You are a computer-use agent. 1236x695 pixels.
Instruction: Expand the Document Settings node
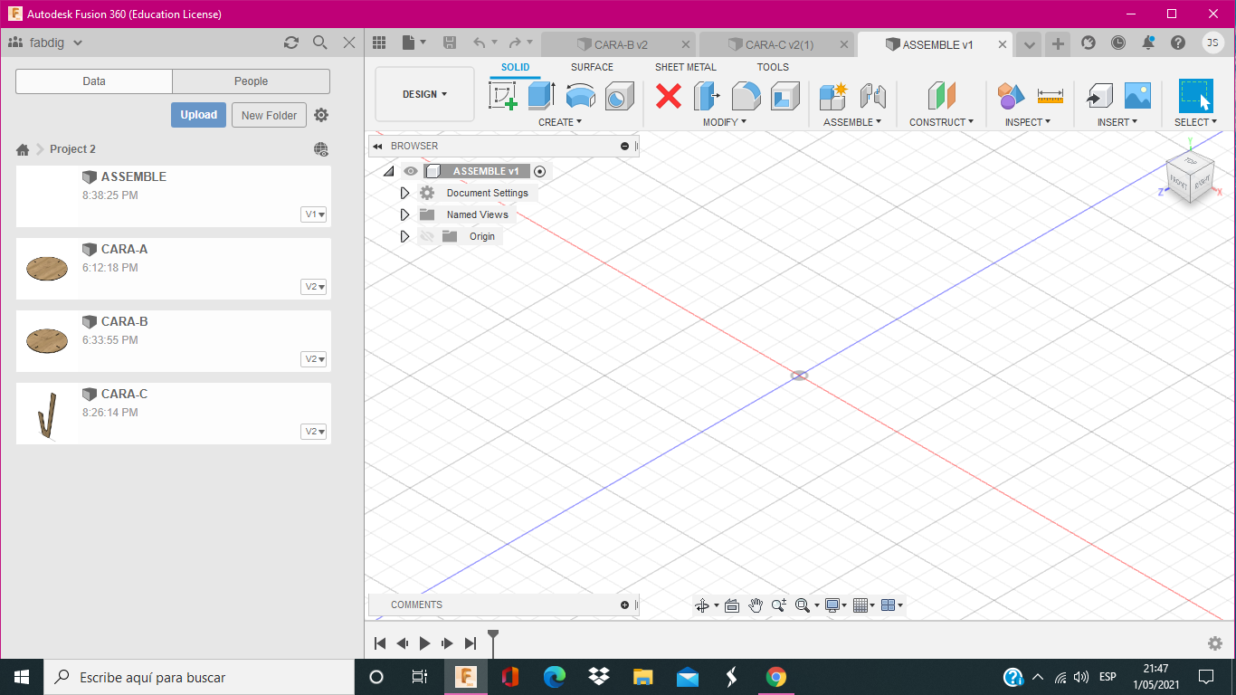click(405, 193)
